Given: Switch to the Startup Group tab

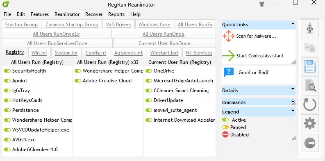Looking at the screenshot, I should 21,25.
